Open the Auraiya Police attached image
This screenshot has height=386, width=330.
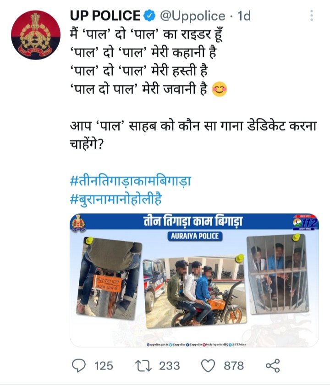194,280
